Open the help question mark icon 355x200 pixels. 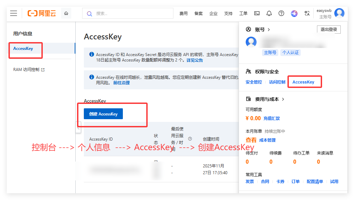coord(281,13)
